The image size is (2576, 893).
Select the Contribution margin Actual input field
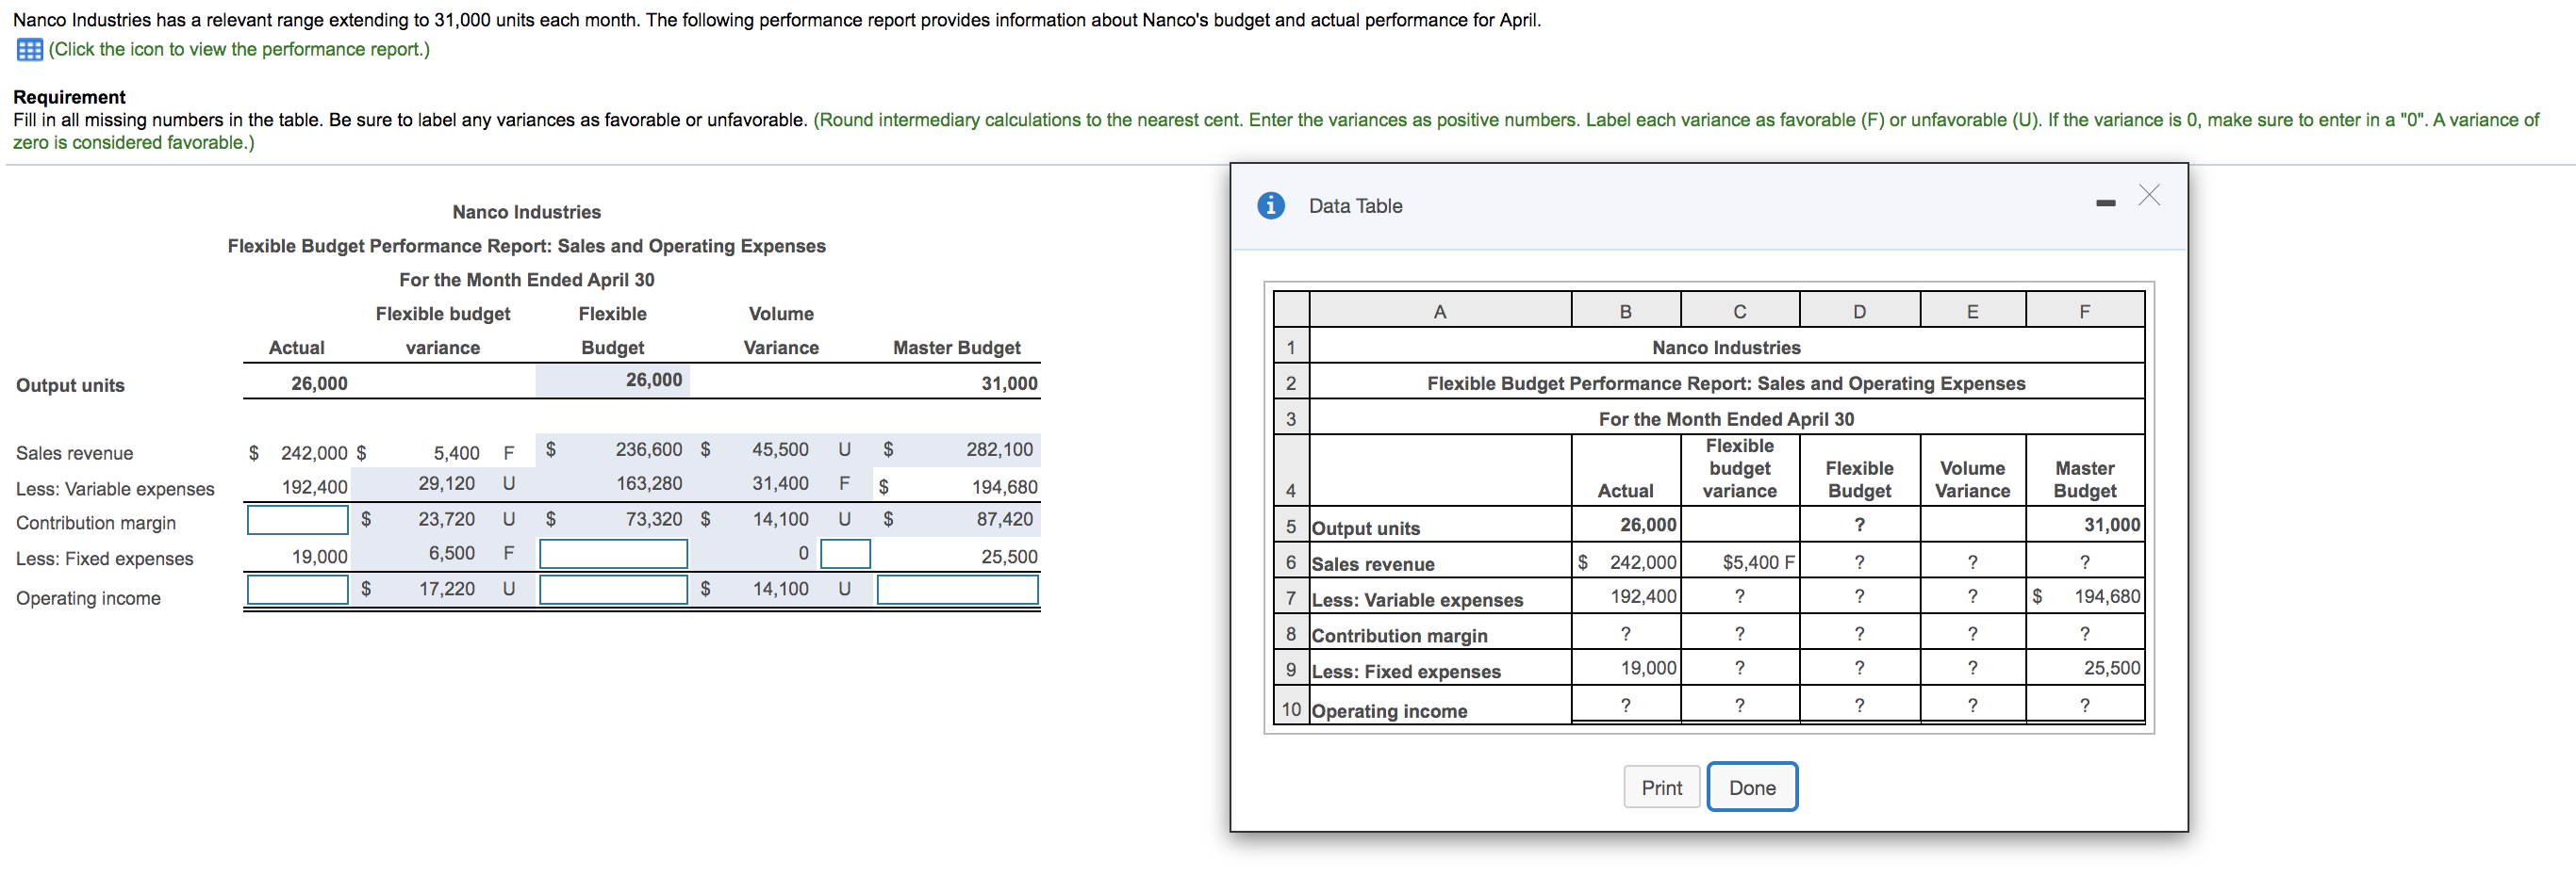(297, 519)
